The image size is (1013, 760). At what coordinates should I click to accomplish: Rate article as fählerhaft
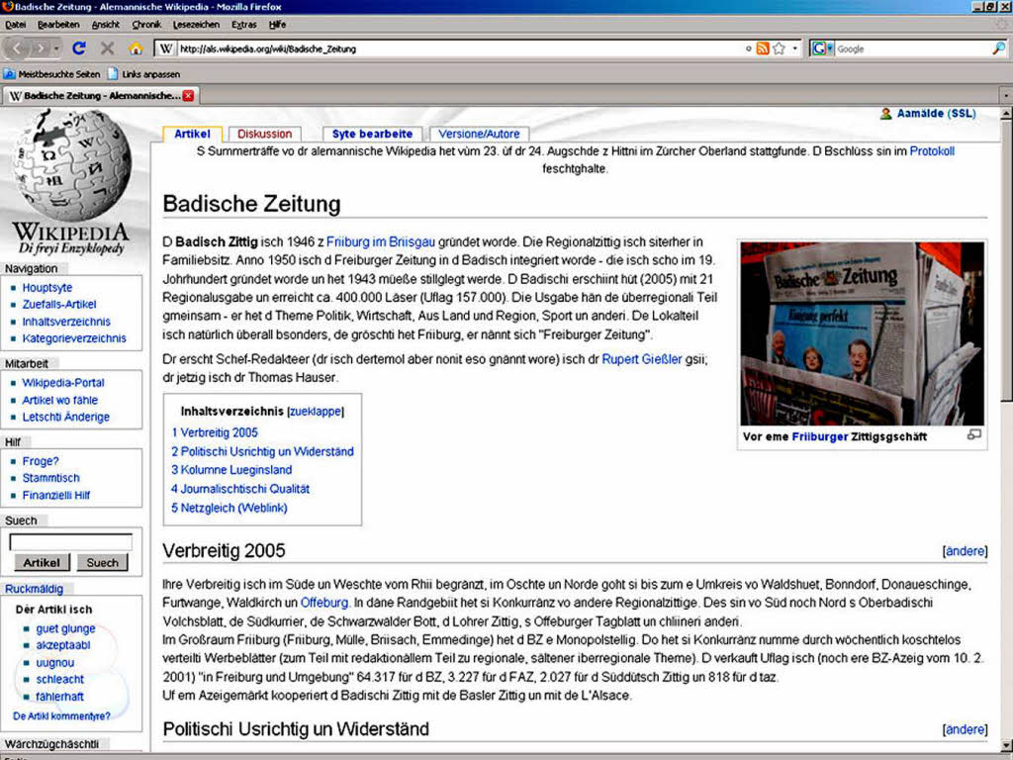tap(59, 697)
